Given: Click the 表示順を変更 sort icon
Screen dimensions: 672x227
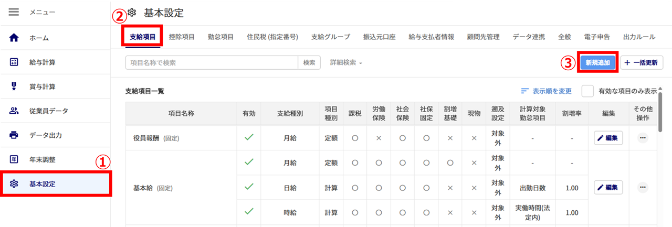Looking at the screenshot, I should [525, 91].
